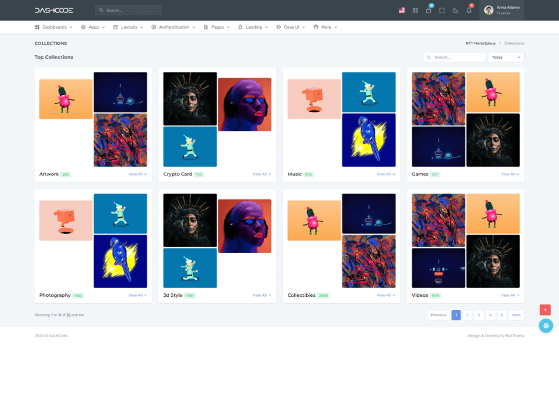Expand the Today filter dropdown

click(507, 57)
